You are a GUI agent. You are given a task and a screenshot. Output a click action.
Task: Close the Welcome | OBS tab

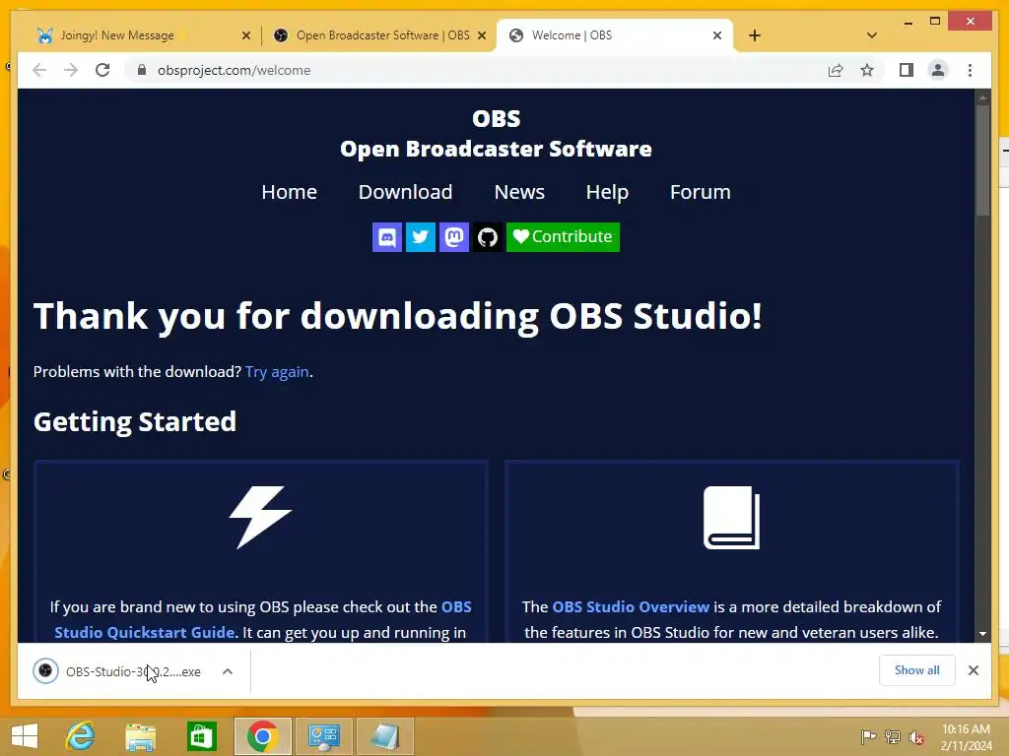[x=717, y=36]
